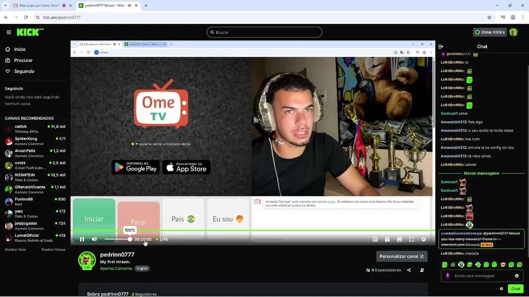Open the AruanFelix recommended channel
This screenshot has width=529, height=297.
[35, 153]
